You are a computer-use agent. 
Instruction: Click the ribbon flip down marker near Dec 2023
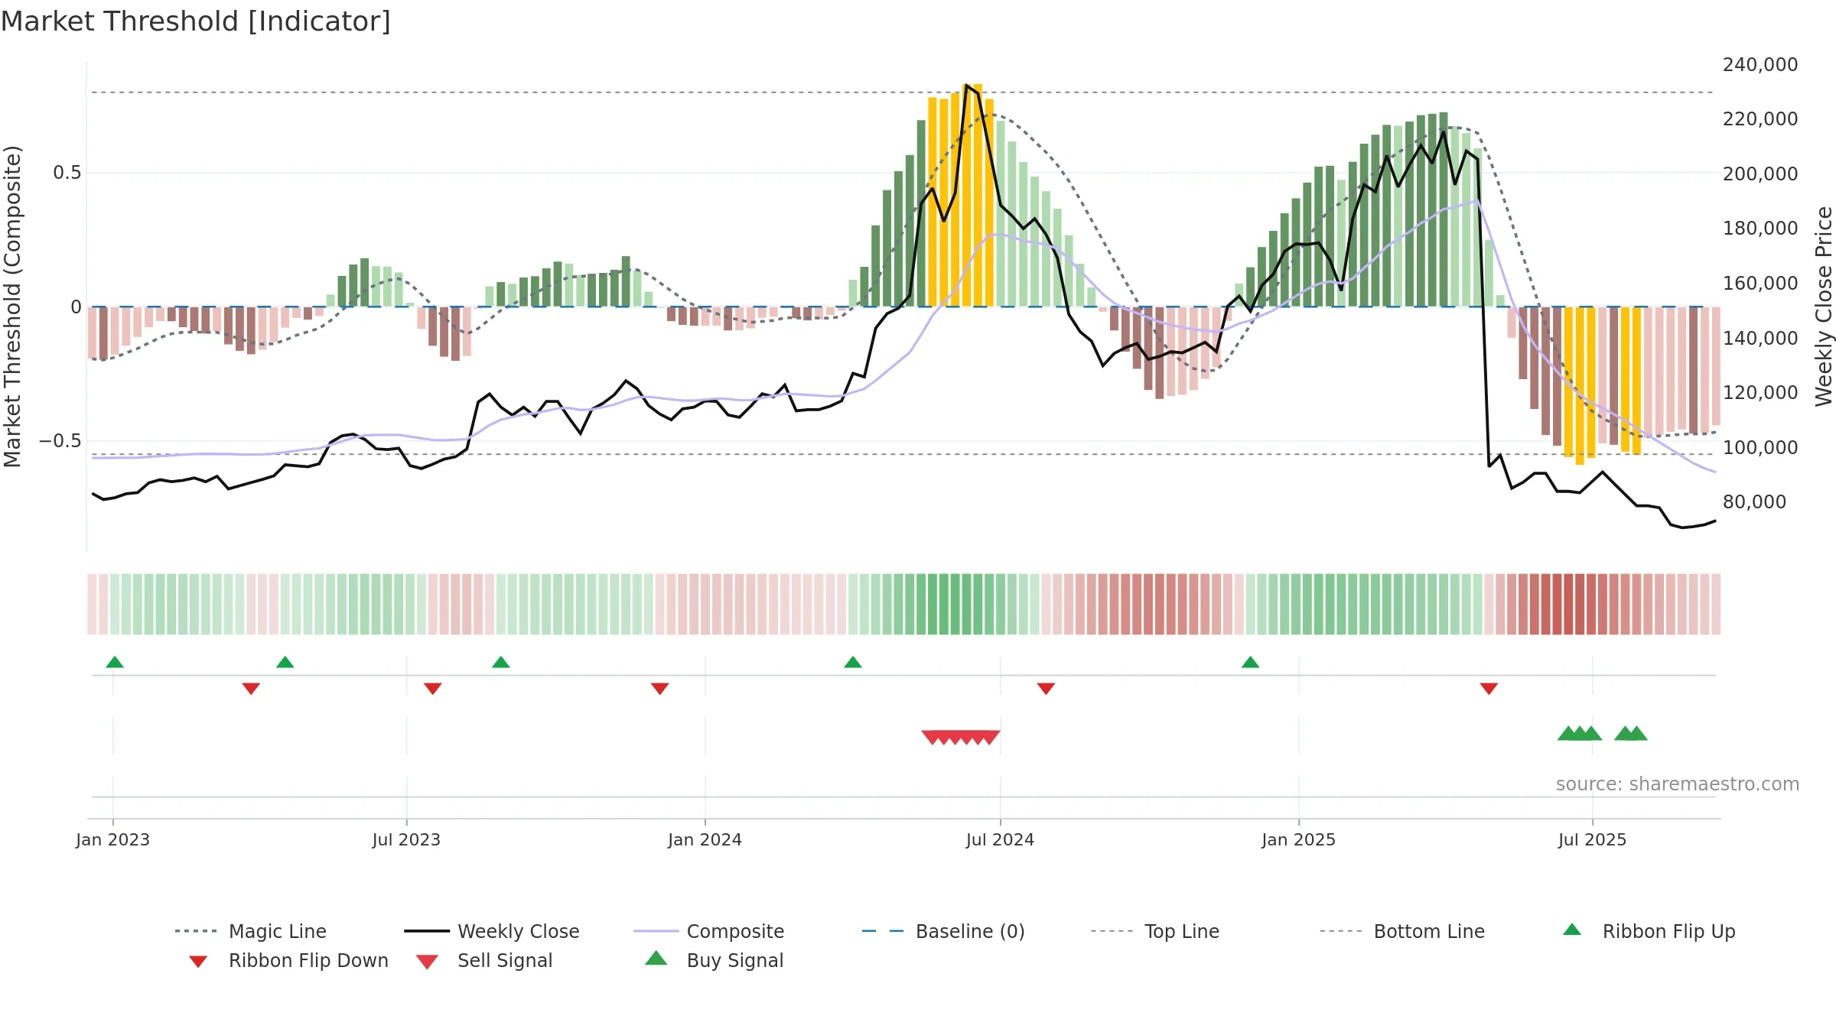pyautogui.click(x=660, y=689)
